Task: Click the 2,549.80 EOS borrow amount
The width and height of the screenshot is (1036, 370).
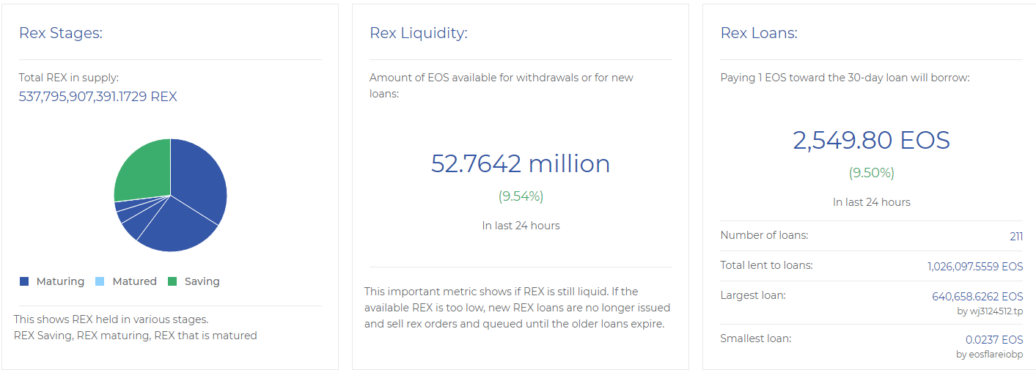Action: (871, 140)
